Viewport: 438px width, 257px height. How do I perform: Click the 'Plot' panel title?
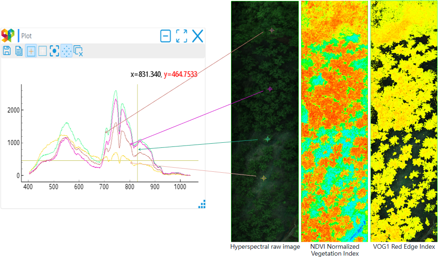click(x=27, y=36)
